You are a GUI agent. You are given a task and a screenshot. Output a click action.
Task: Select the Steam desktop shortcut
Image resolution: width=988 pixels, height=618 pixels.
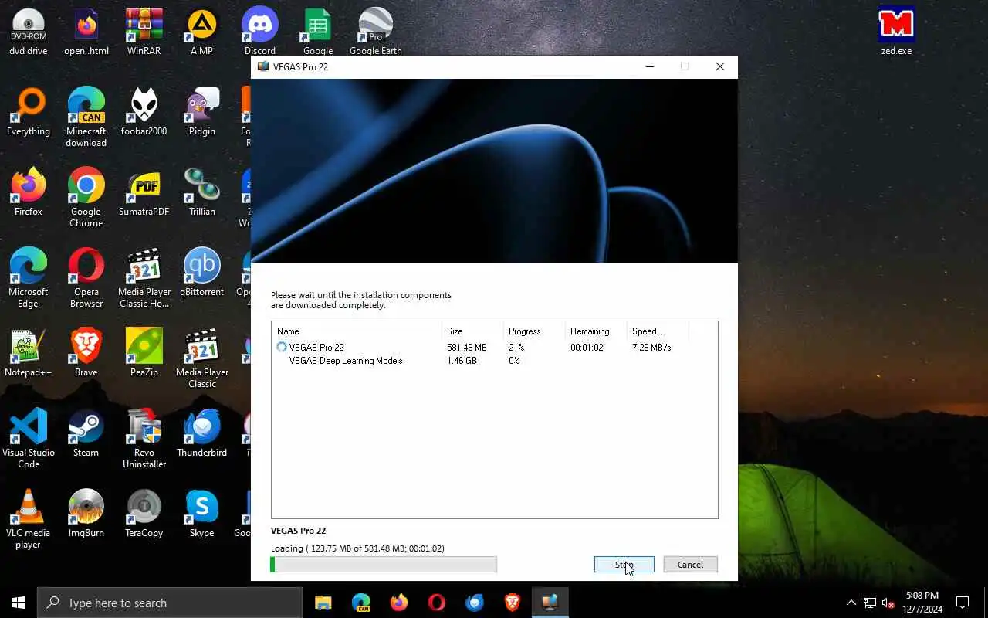coord(86,434)
